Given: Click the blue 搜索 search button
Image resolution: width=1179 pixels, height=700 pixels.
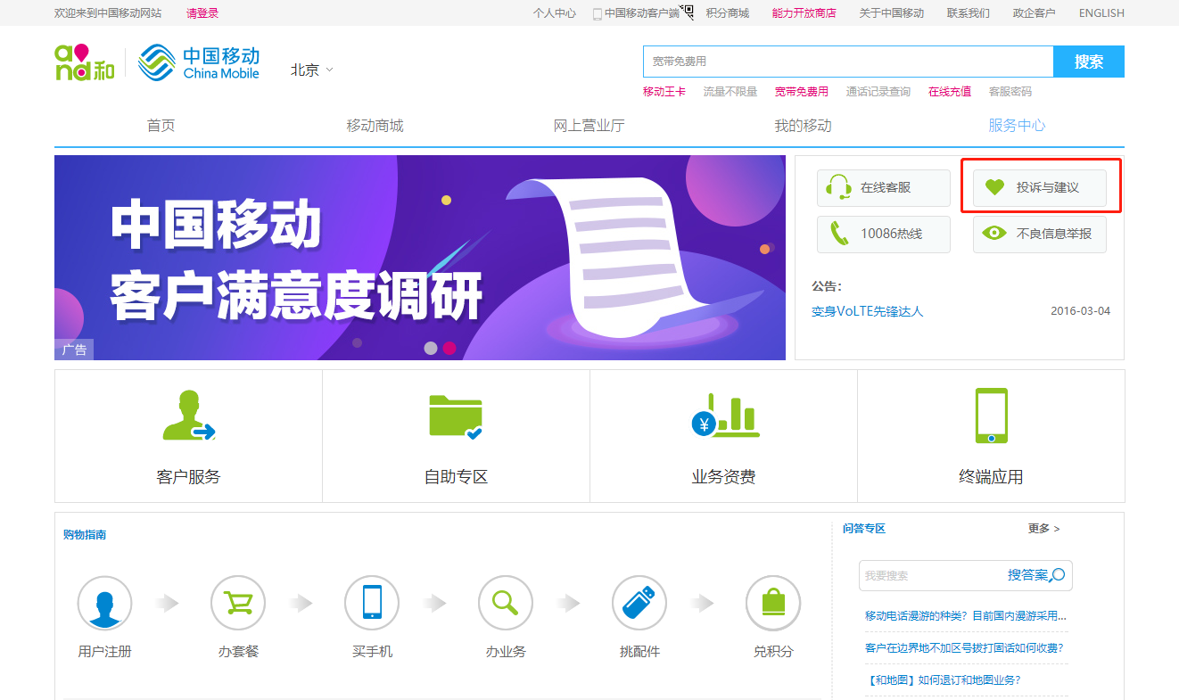Looking at the screenshot, I should tap(1088, 62).
